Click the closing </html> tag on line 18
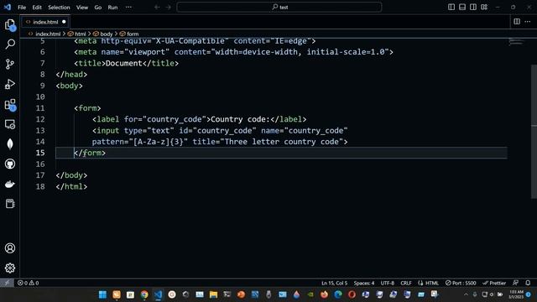Viewport: 537px width, 302px height. click(71, 186)
